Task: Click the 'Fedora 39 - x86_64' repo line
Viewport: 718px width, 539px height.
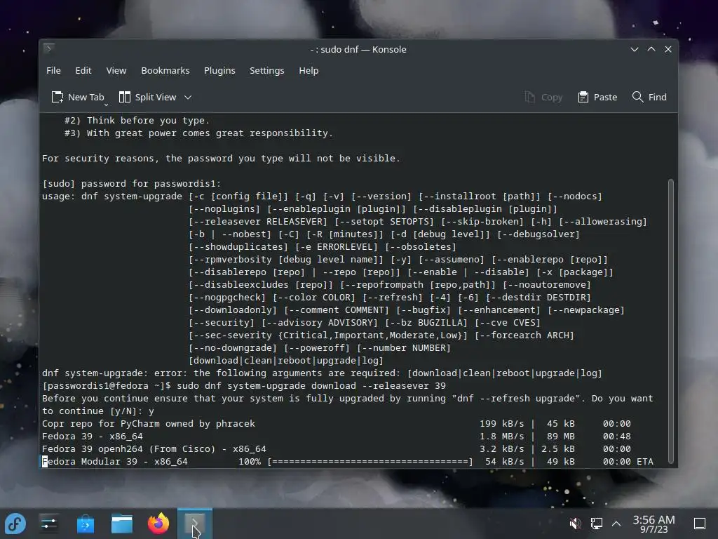Action: (337, 437)
